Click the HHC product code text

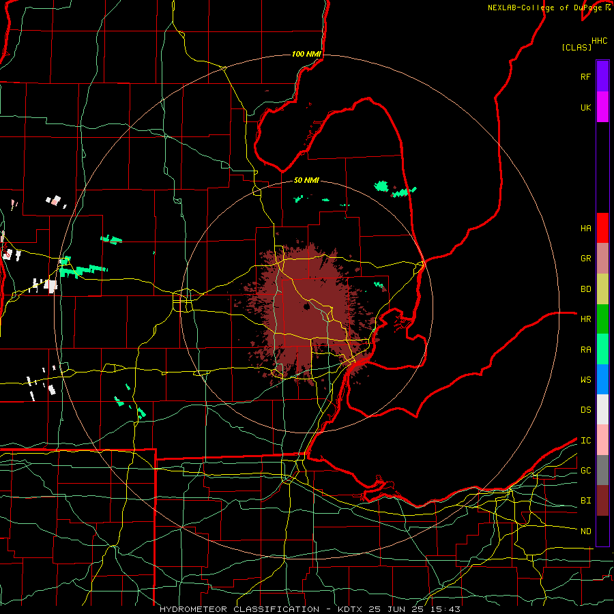point(599,41)
